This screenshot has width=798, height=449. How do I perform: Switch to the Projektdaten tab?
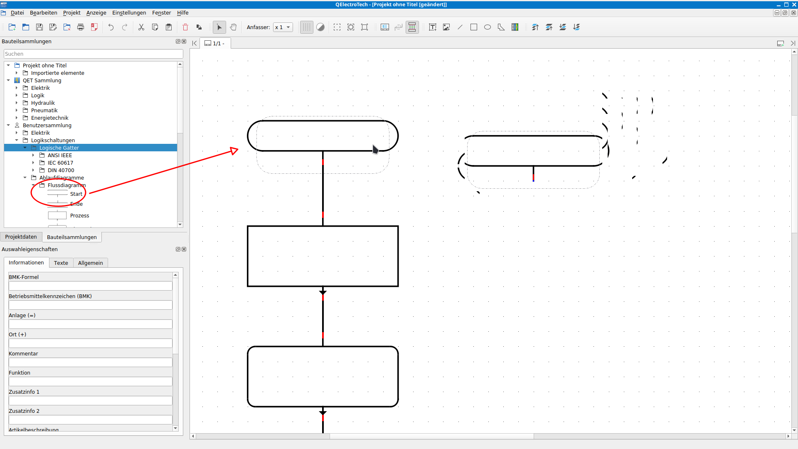coord(21,237)
